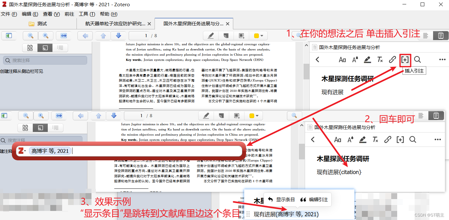Click the 高博宇 等, 2021 bubble in the citation bar
The image size is (449, 220).
[x=50, y=151]
